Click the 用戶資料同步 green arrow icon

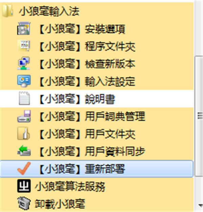tap(24, 150)
